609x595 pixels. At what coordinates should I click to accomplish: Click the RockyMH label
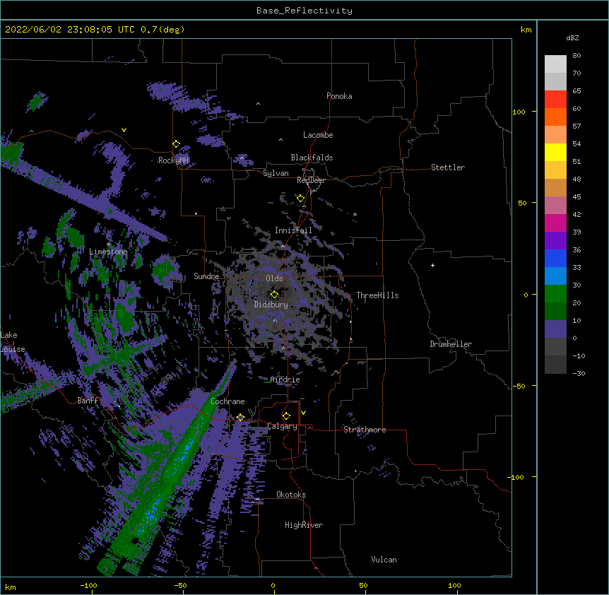click(173, 160)
